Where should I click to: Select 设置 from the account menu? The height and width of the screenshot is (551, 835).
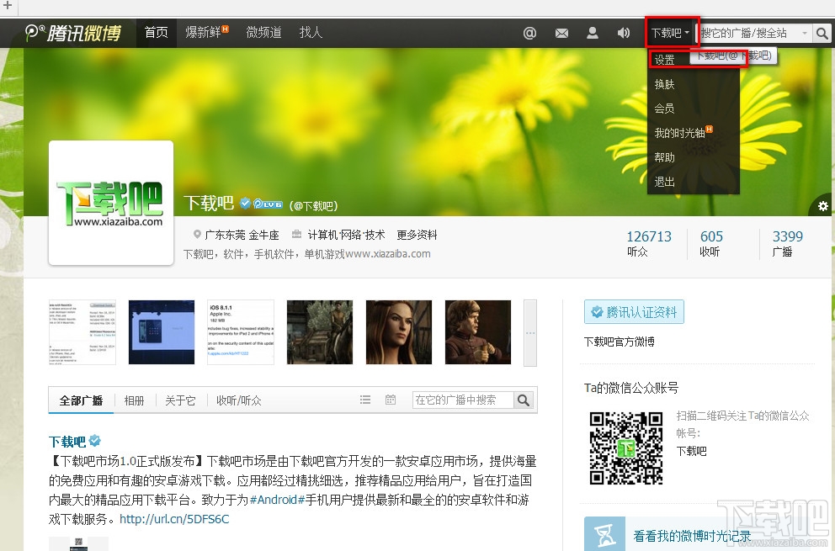pos(664,59)
